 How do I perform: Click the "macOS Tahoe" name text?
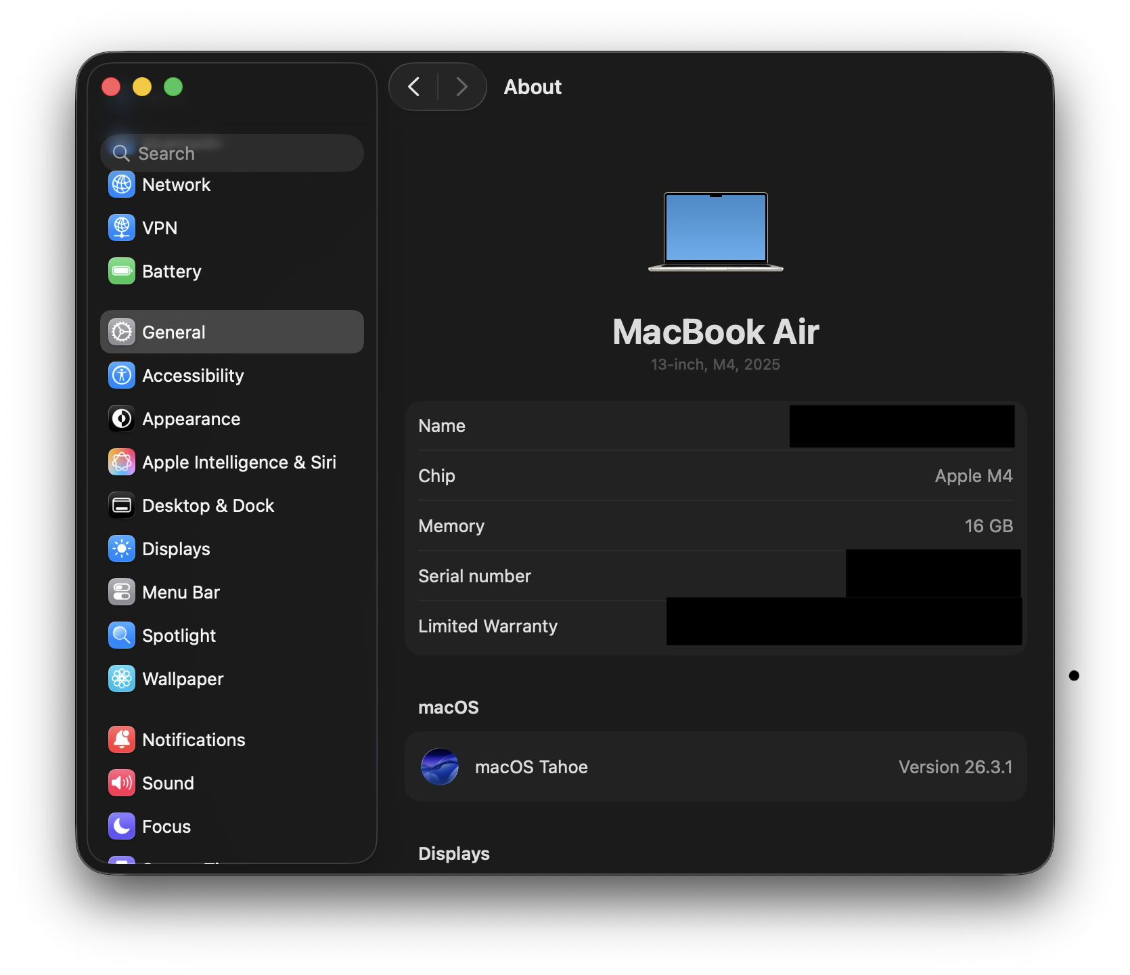pos(531,767)
